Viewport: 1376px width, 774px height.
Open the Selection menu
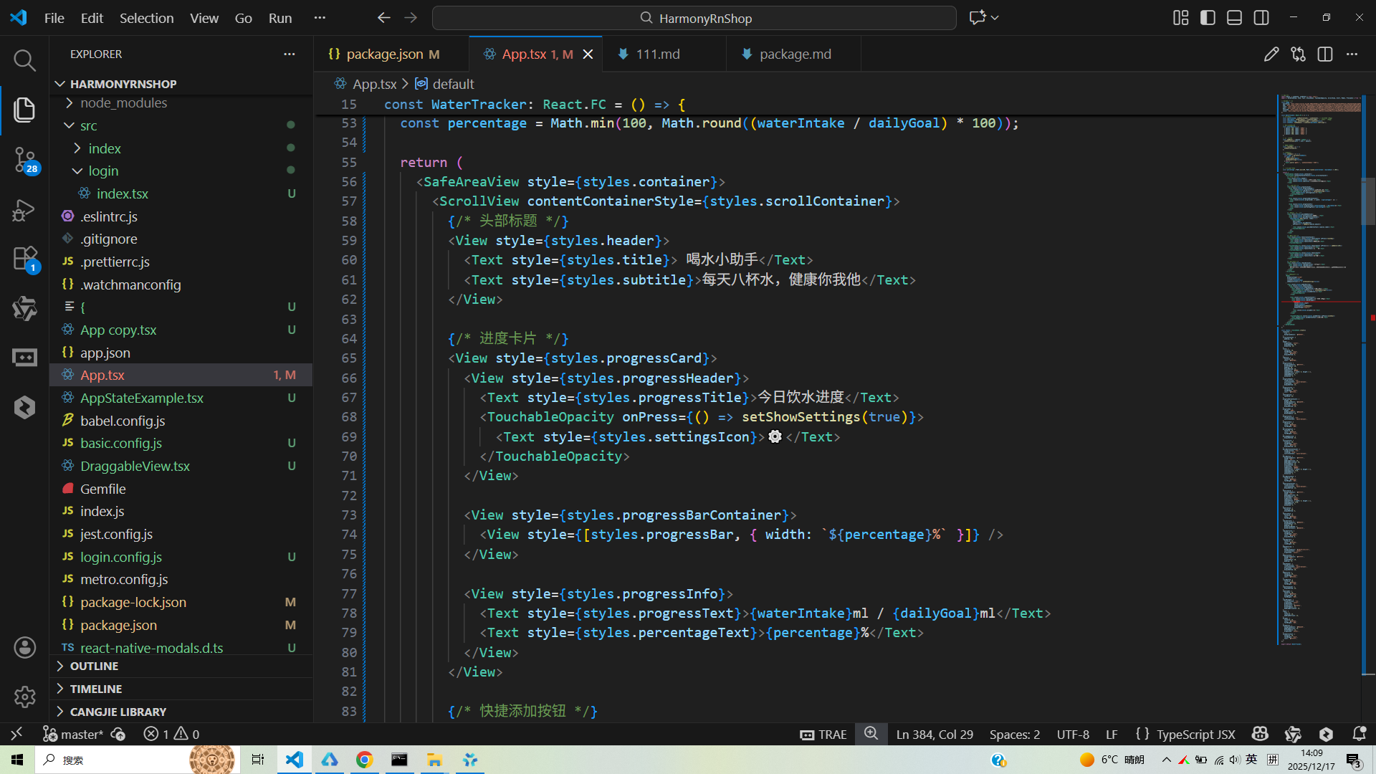(x=146, y=18)
